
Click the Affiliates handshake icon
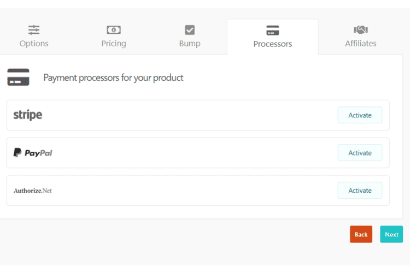click(x=360, y=30)
